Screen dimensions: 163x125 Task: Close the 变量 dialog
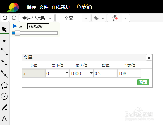149,58
